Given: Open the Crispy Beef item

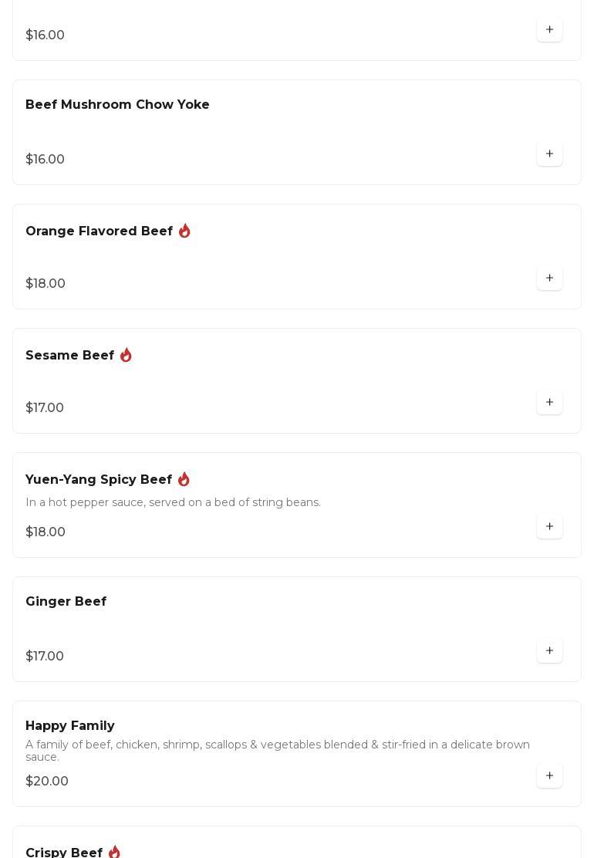Looking at the screenshot, I should pos(64,853).
